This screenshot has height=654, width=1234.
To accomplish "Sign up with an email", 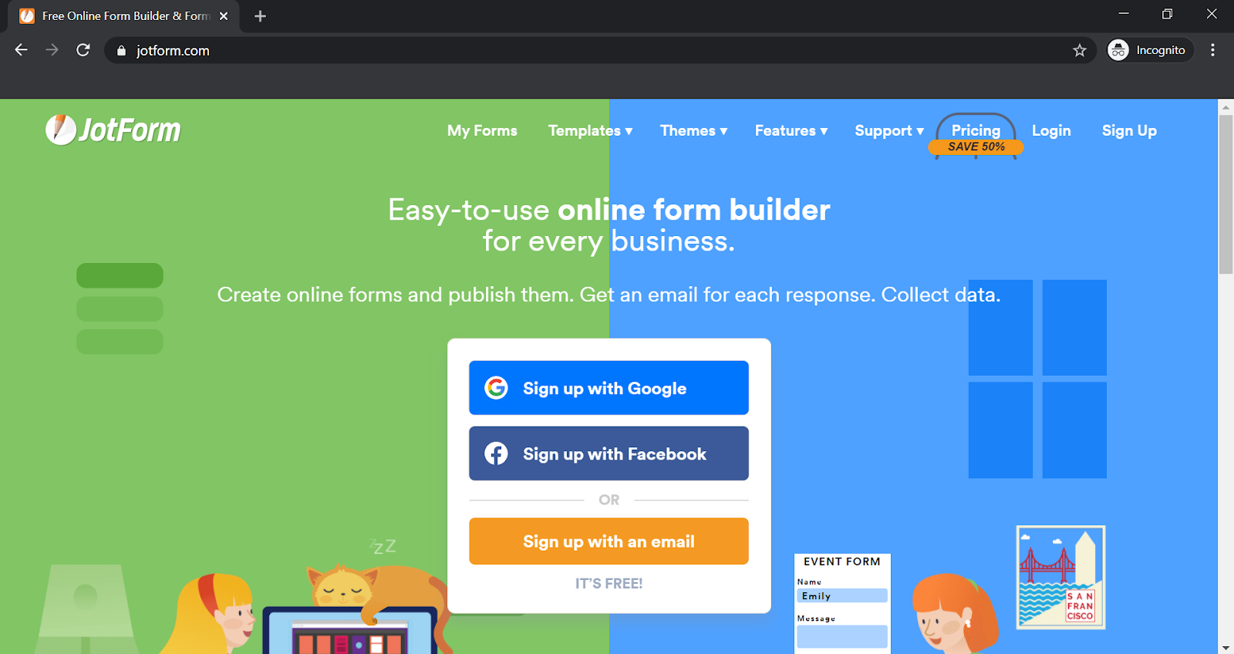I will coord(609,541).
